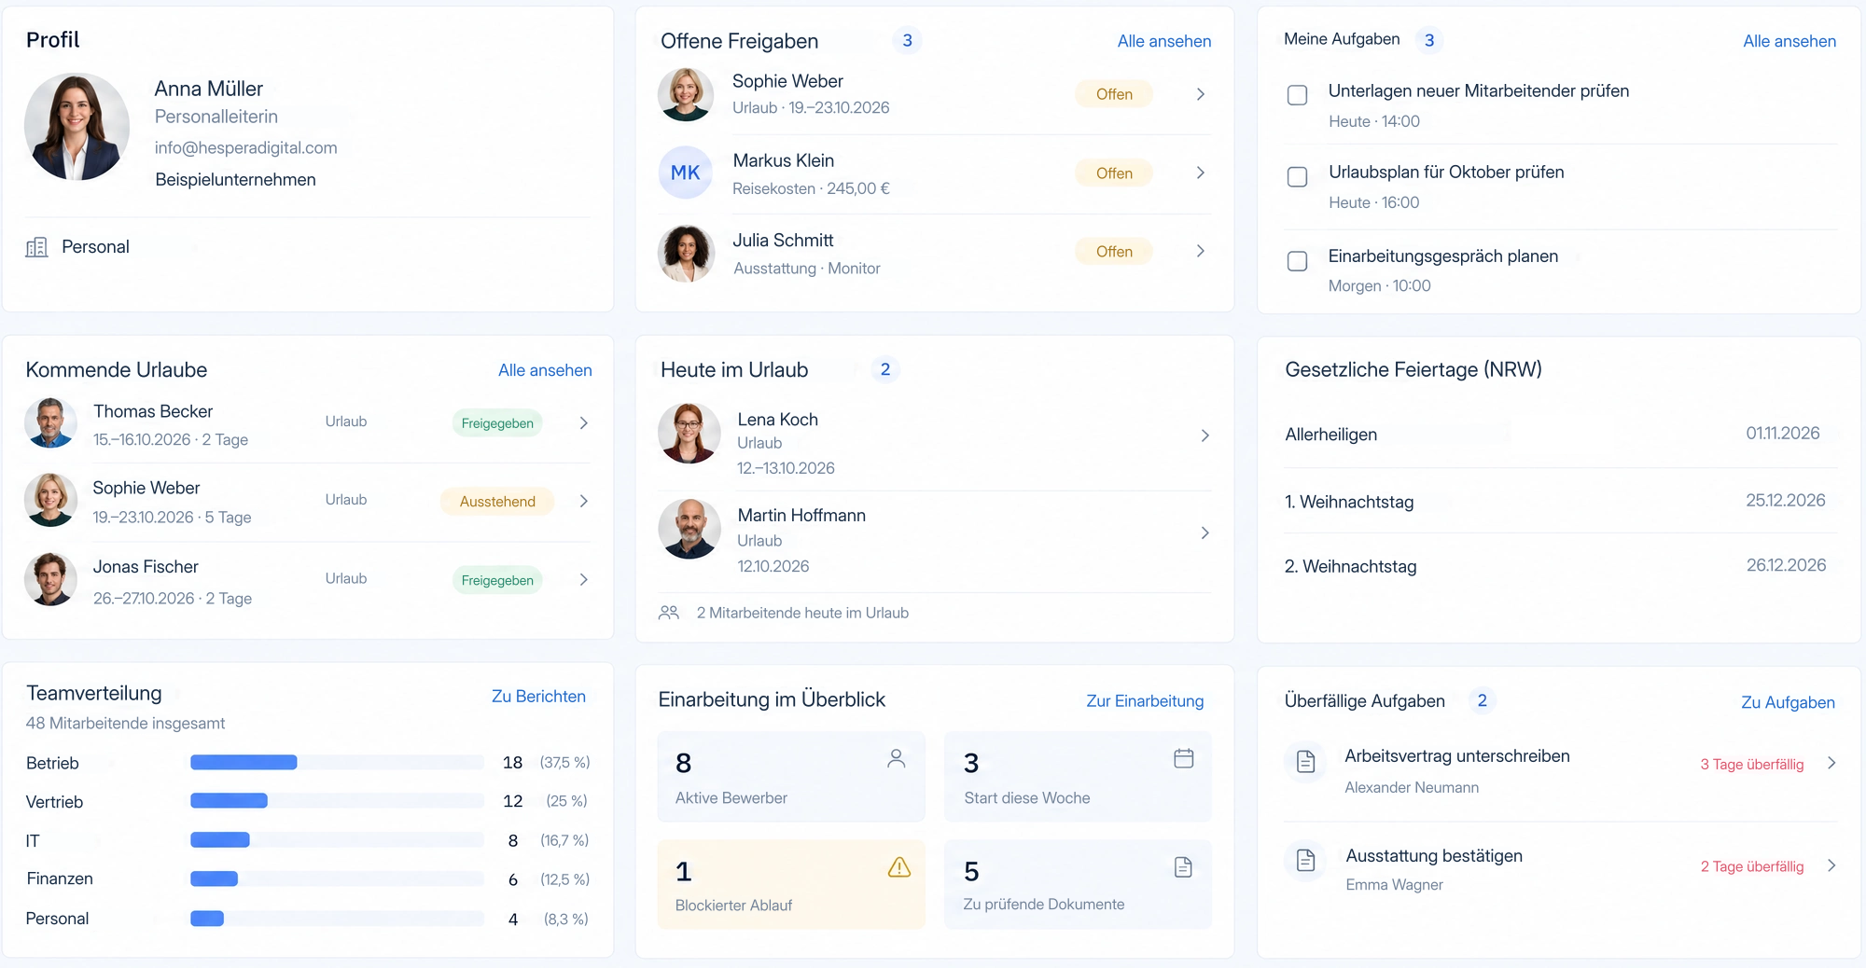Open Alle ansehen in Offene Freigaben
Screen dimensions: 1866x968
pos(1164,41)
